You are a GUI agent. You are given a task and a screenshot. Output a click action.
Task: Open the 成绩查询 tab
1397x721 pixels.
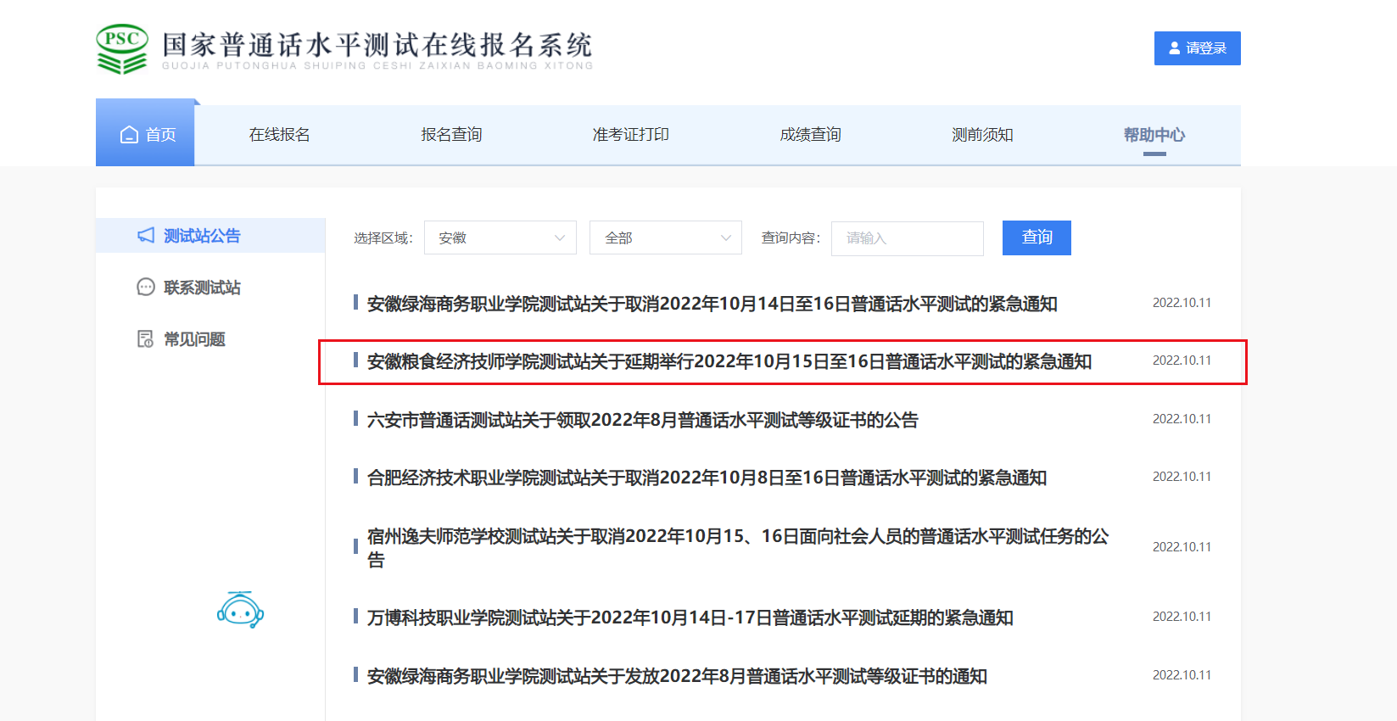tap(810, 135)
